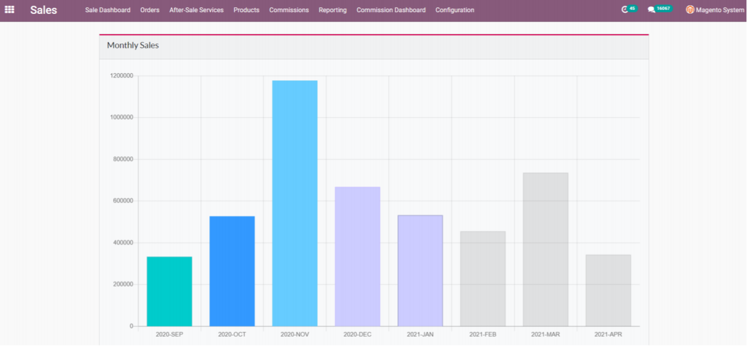Open the messages chat bubble icon
Screen dimensions: 747x346
651,10
